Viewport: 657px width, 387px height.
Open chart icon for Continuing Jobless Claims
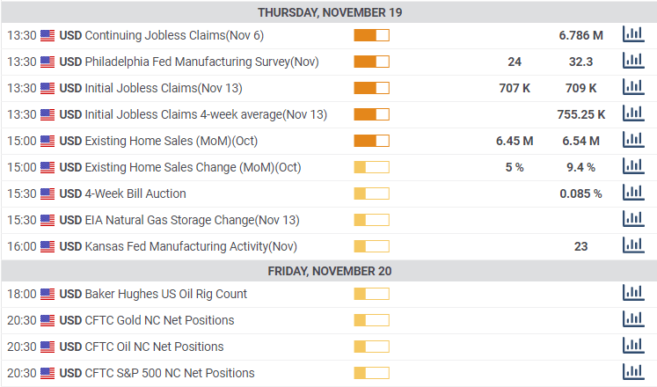tap(631, 35)
